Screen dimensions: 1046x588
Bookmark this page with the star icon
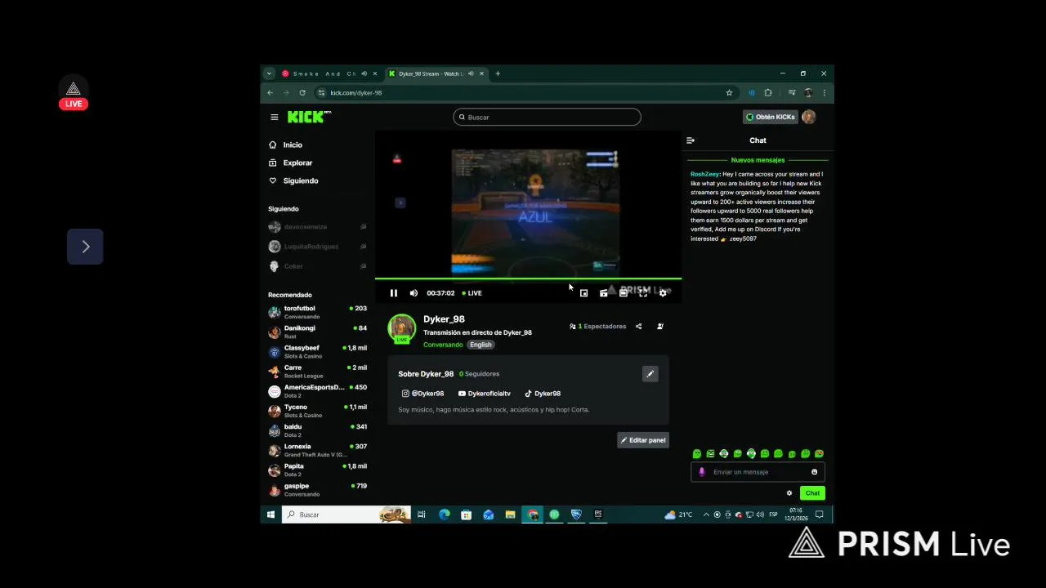click(x=729, y=93)
